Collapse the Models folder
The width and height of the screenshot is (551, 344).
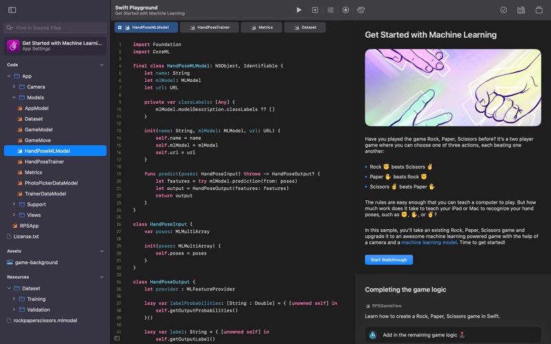pyautogui.click(x=14, y=97)
